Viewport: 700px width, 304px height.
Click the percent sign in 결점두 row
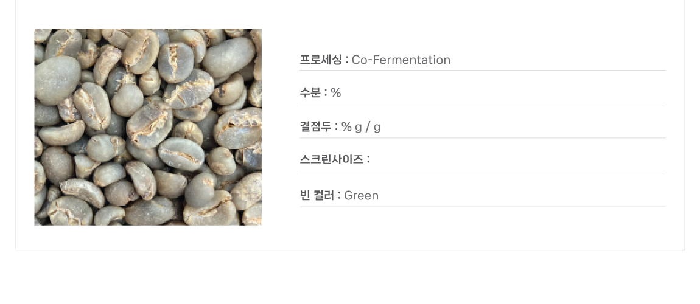[346, 126]
